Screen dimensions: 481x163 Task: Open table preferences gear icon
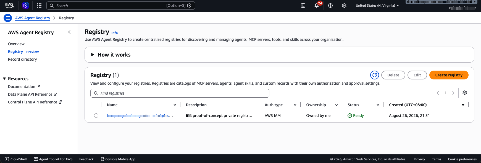(465, 93)
